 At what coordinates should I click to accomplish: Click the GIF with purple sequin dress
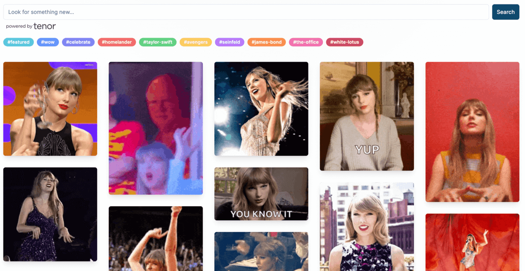(x=50, y=214)
